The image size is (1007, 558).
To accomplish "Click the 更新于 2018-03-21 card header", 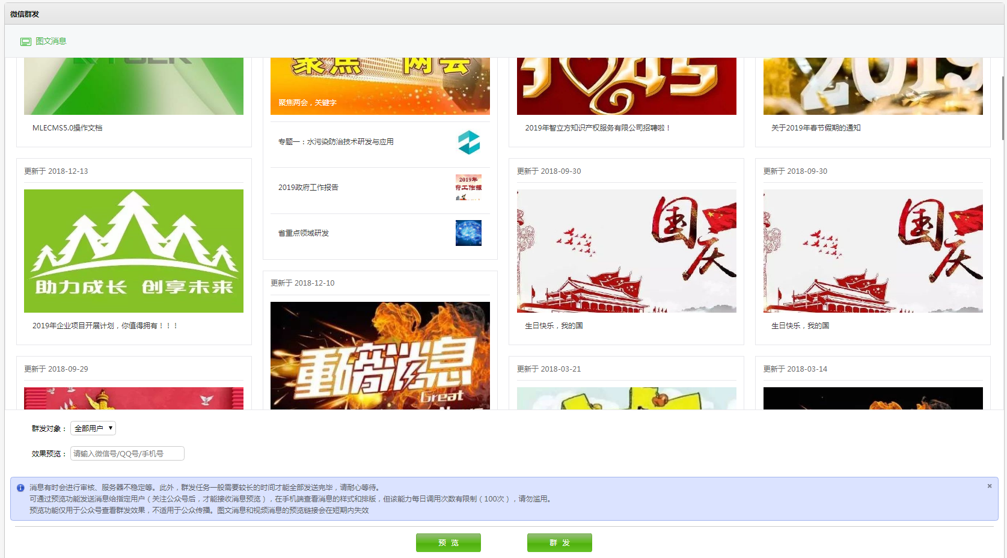I will (549, 369).
